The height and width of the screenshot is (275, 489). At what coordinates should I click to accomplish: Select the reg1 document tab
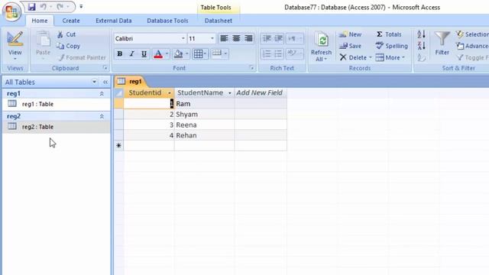coord(130,82)
